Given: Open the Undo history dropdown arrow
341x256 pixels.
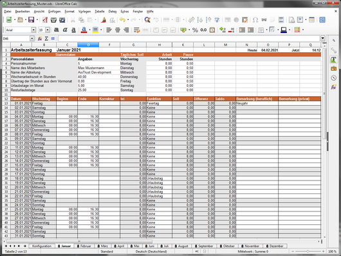Looking at the screenshot, I should click(x=128, y=20).
